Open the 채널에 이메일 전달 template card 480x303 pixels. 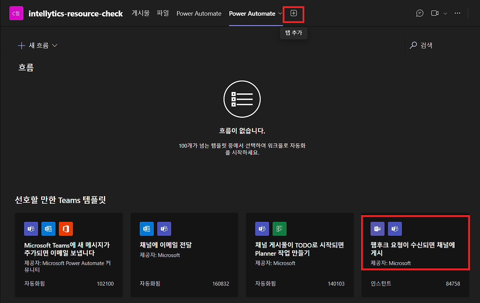click(184, 255)
